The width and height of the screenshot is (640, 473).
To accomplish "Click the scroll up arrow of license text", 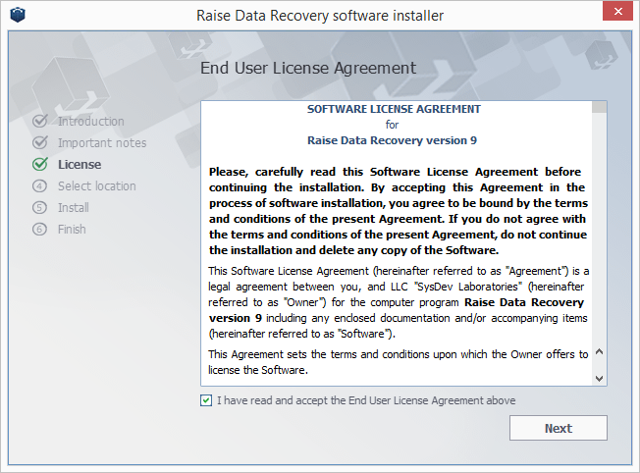I will [x=599, y=351].
